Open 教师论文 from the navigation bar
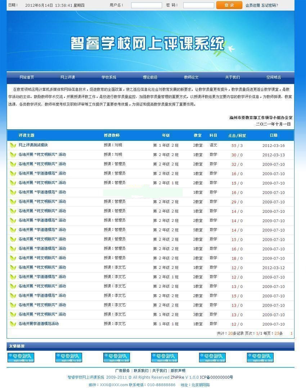Image resolution: width=306 pixels, height=388 pixels. pos(191,77)
